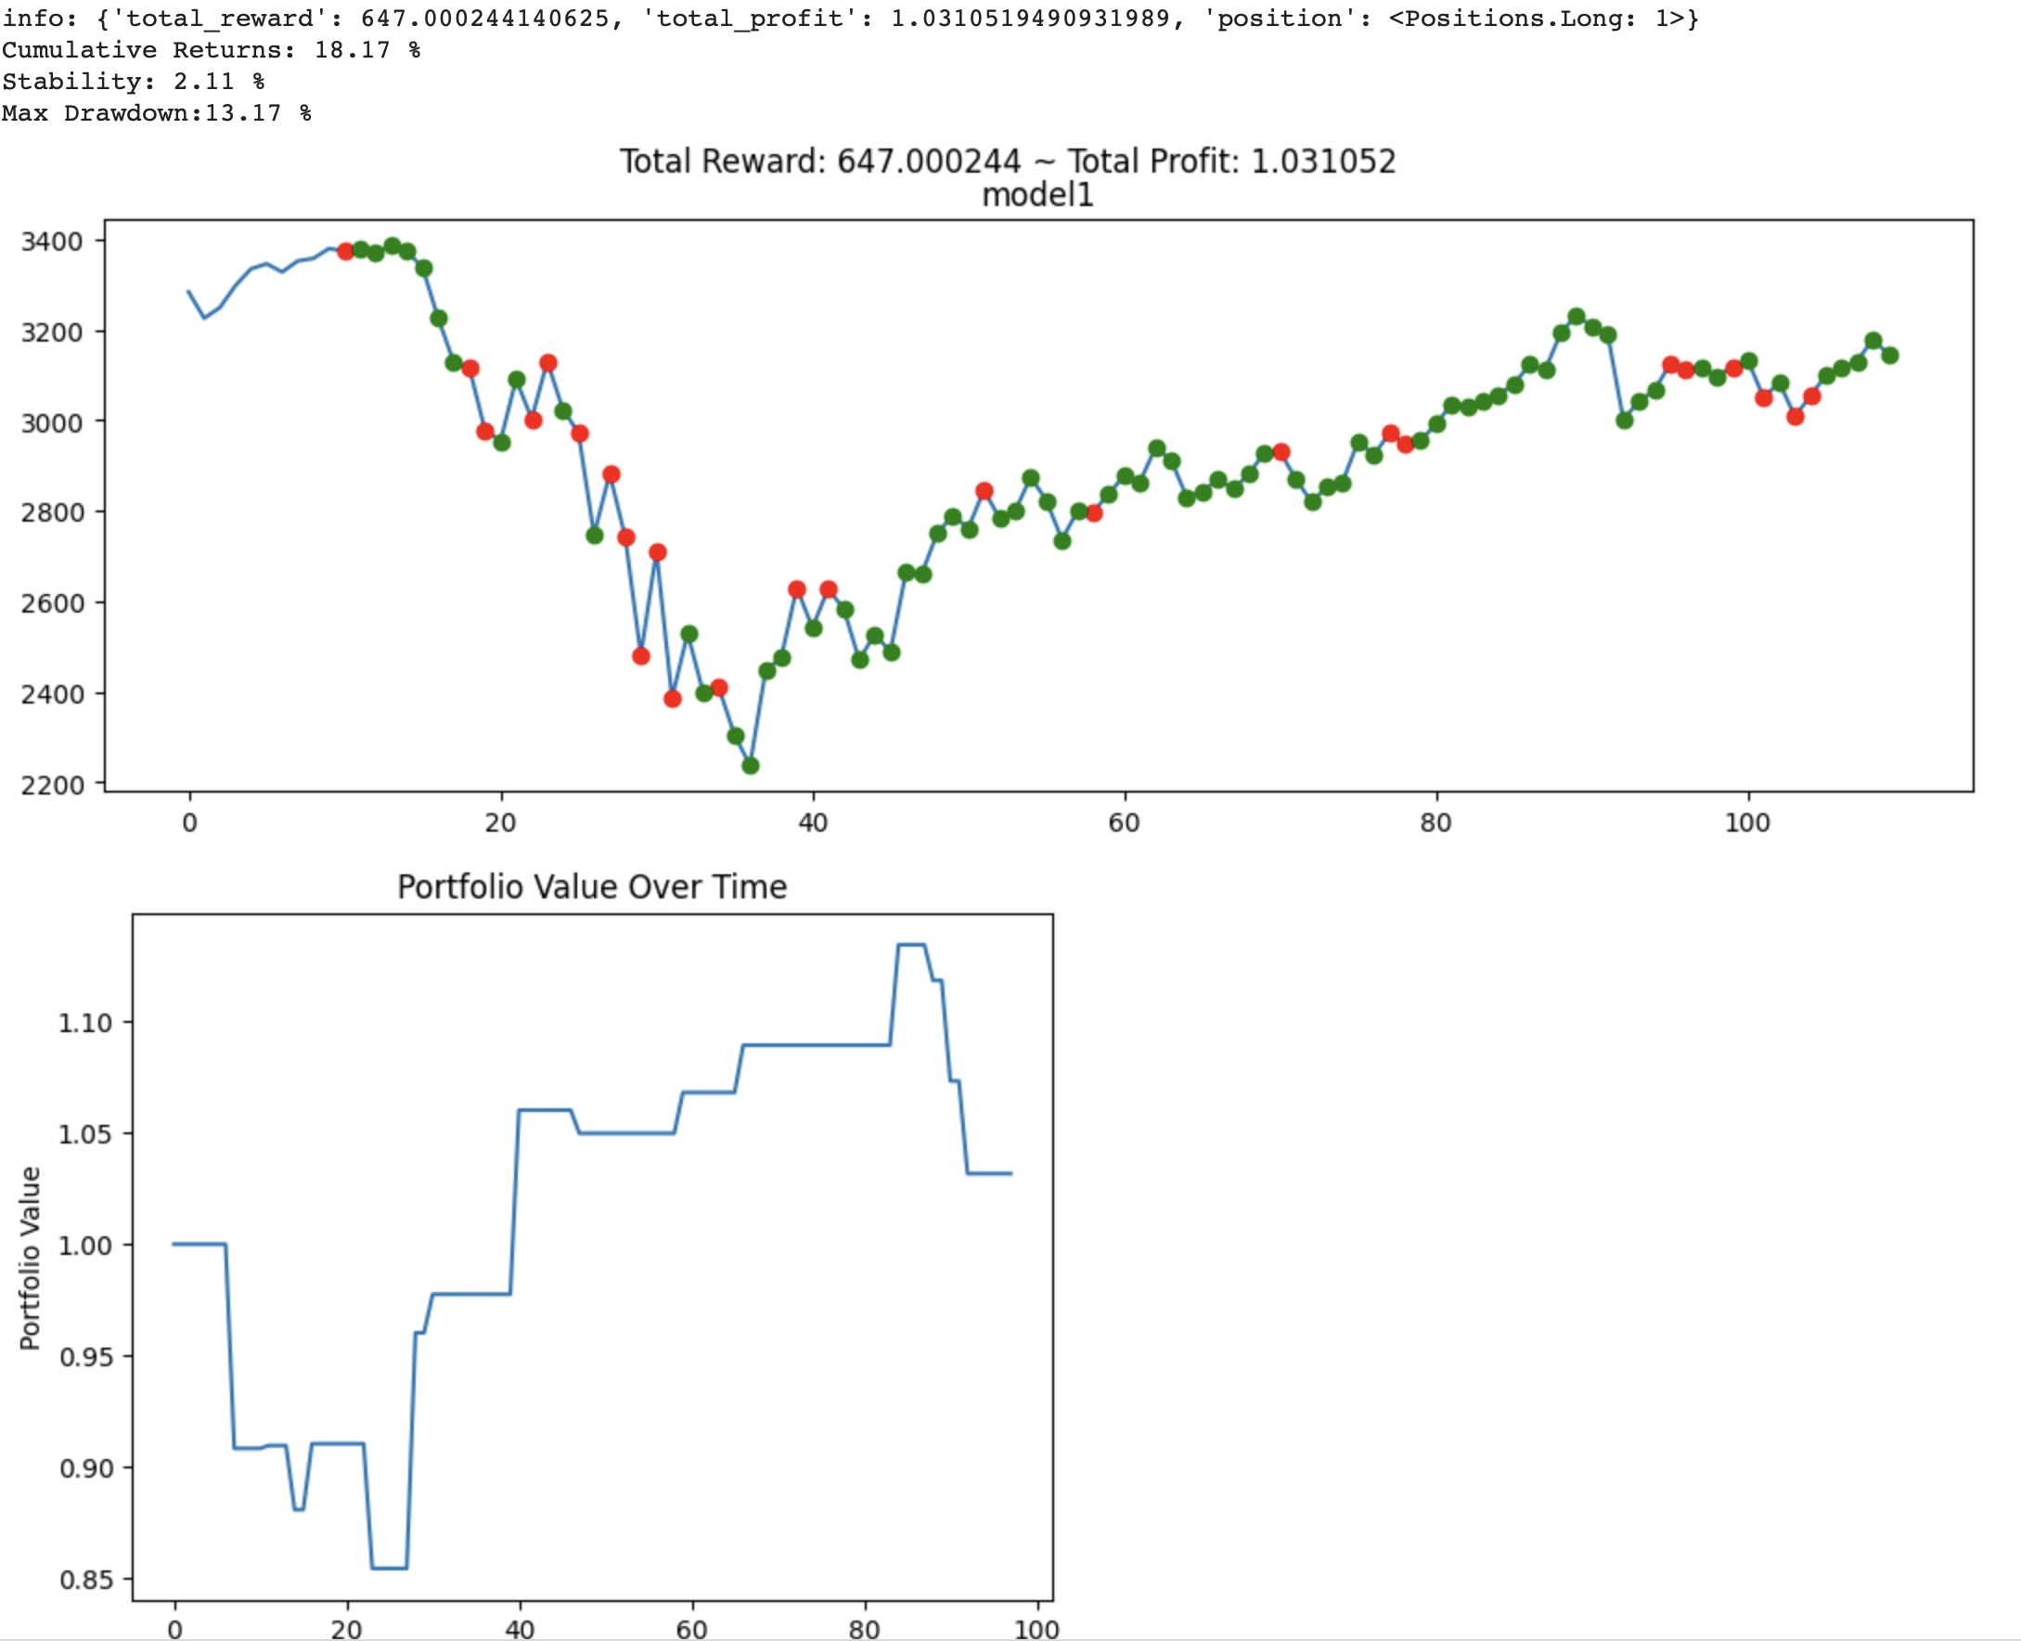2021x1641 pixels.
Task: Select the 2200 y-axis tick label
Action: (52, 784)
